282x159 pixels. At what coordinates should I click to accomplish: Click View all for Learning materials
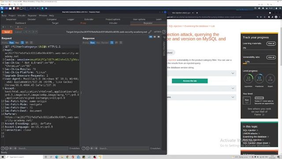tap(271, 43)
